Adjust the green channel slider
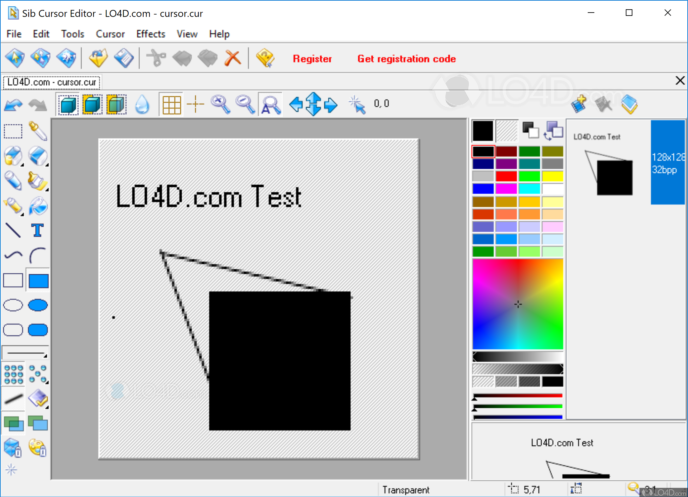This screenshot has height=497, width=688. pos(518,406)
